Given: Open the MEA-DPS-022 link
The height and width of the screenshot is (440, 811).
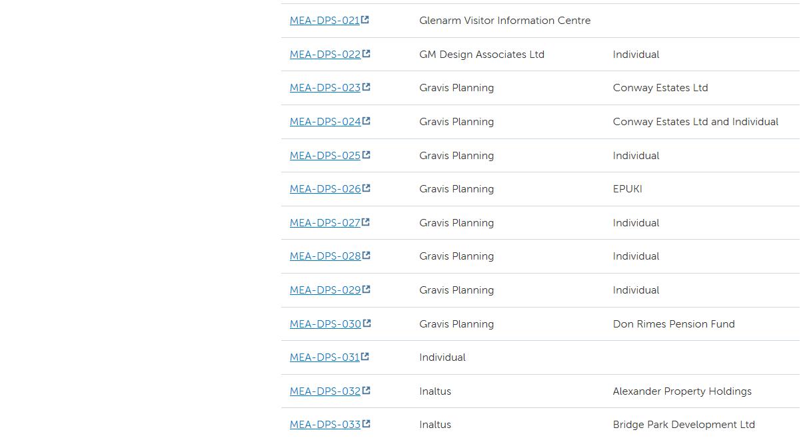Looking at the screenshot, I should (x=325, y=55).
